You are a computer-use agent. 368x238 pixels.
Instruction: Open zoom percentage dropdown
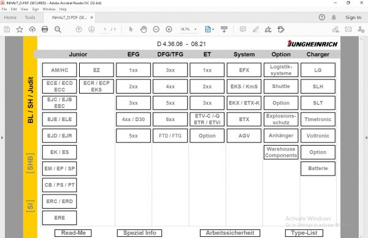click(x=195, y=29)
